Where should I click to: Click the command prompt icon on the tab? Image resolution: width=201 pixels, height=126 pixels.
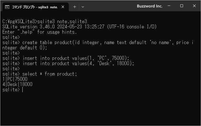click(8, 7)
